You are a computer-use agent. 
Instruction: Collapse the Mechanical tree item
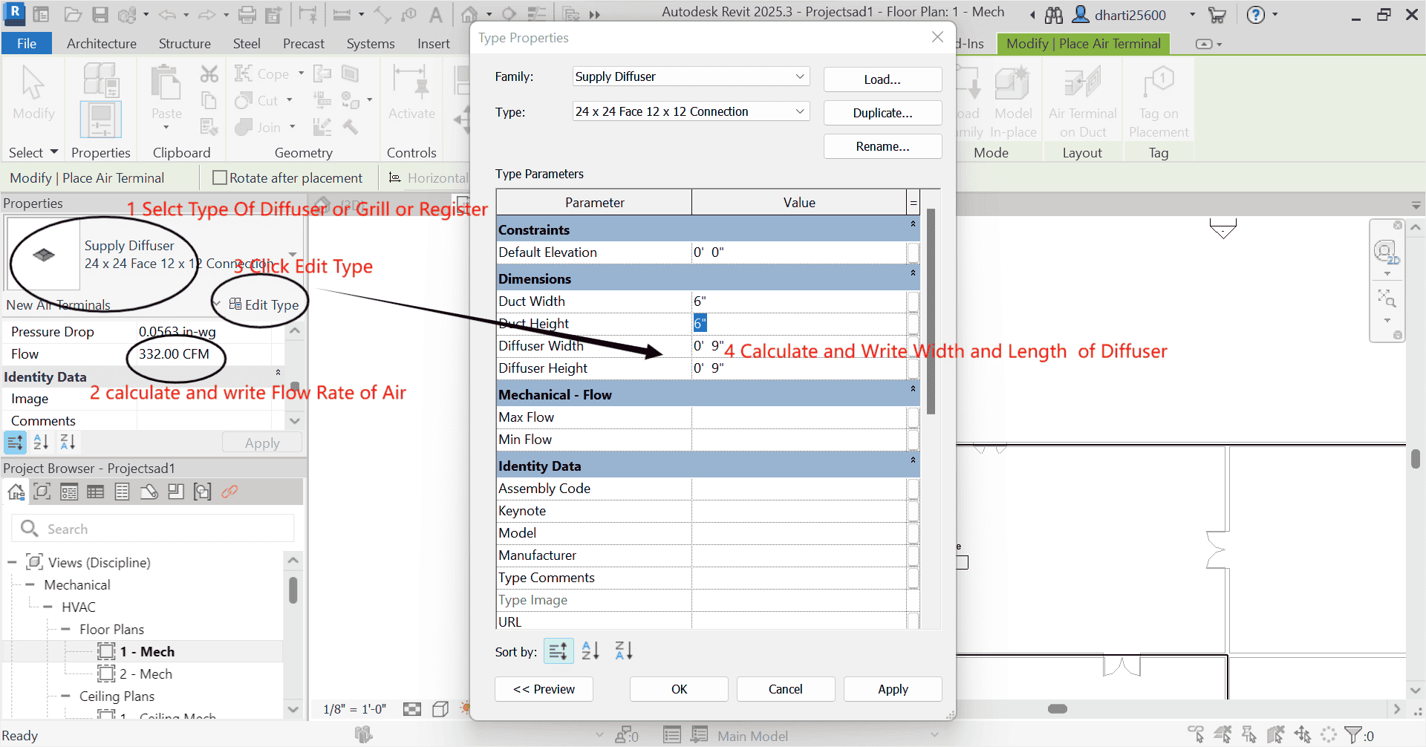30,584
